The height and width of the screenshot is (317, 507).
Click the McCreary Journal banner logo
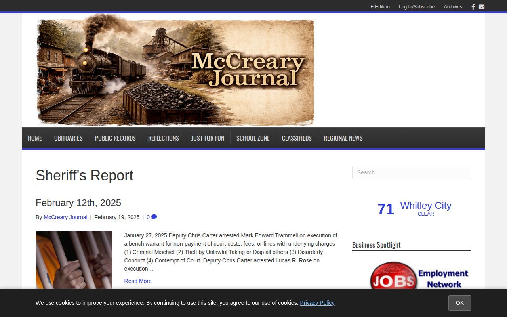[x=175, y=70]
